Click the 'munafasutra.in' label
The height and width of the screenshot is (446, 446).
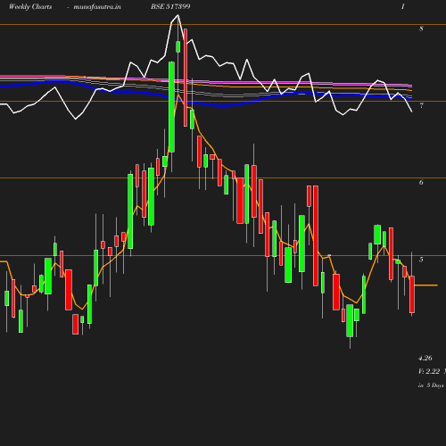(97, 6)
